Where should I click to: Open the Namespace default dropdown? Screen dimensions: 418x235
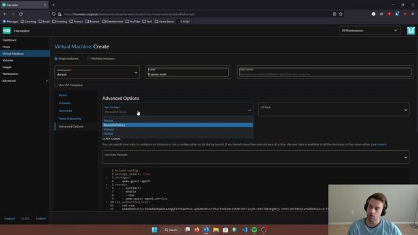pos(97,72)
